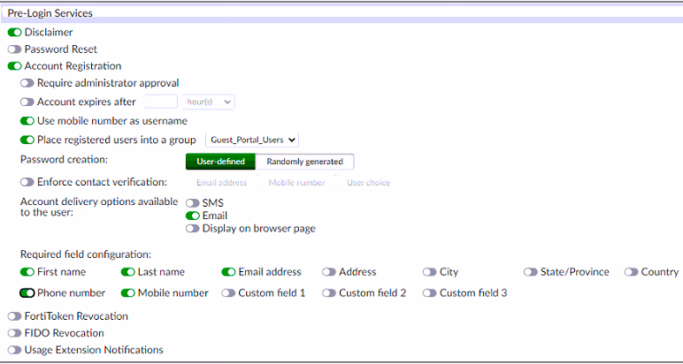The image size is (683, 364).
Task: Enable Require administrator approval toggle
Action: coord(27,83)
